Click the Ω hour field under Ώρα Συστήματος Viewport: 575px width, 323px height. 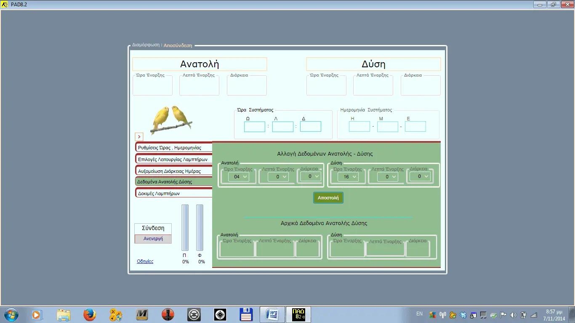255,127
